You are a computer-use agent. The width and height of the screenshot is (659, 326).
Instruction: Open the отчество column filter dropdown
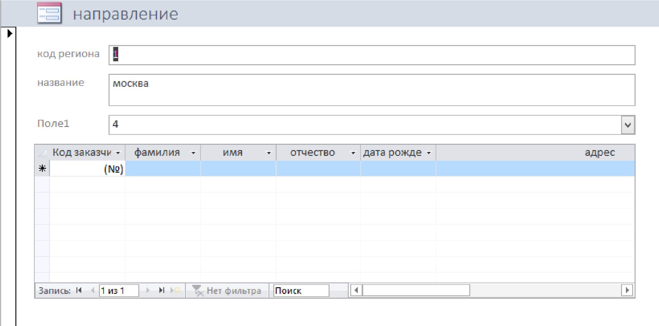tap(353, 153)
